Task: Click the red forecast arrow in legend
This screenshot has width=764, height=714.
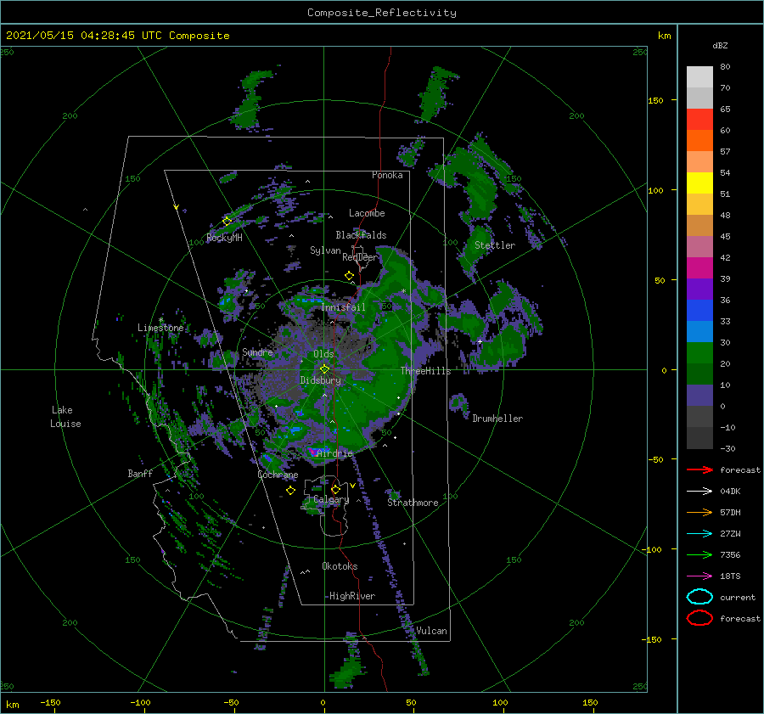Action: click(x=699, y=469)
